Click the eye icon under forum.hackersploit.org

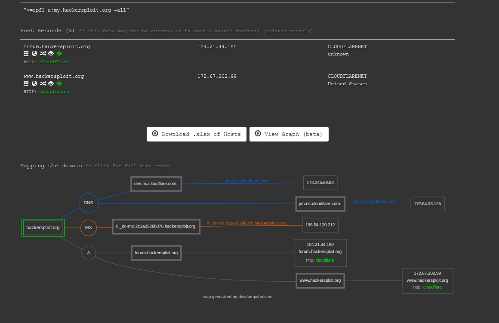pyautogui.click(x=51, y=53)
